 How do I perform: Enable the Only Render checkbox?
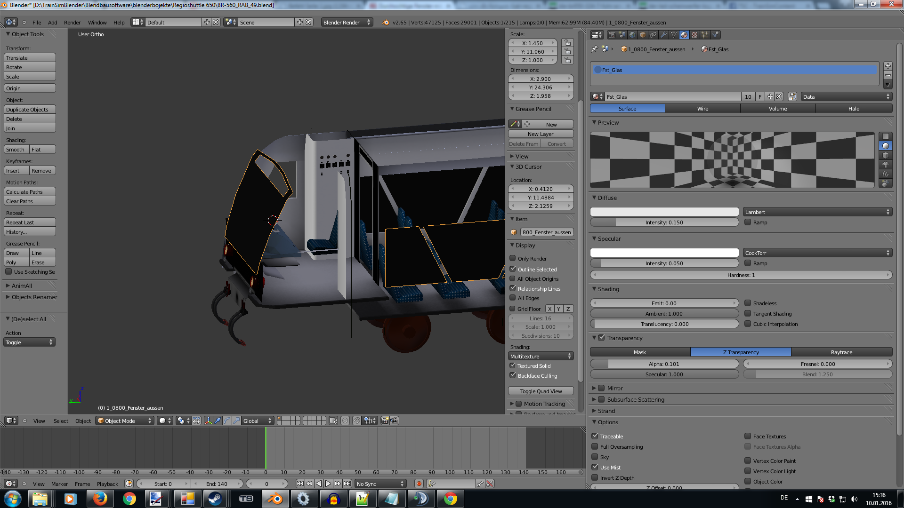tap(513, 258)
